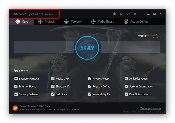Image resolution: width=175 pixels, height=123 pixels.
Task: Click the skin shirt icon
Action: pyautogui.click(x=128, y=14)
